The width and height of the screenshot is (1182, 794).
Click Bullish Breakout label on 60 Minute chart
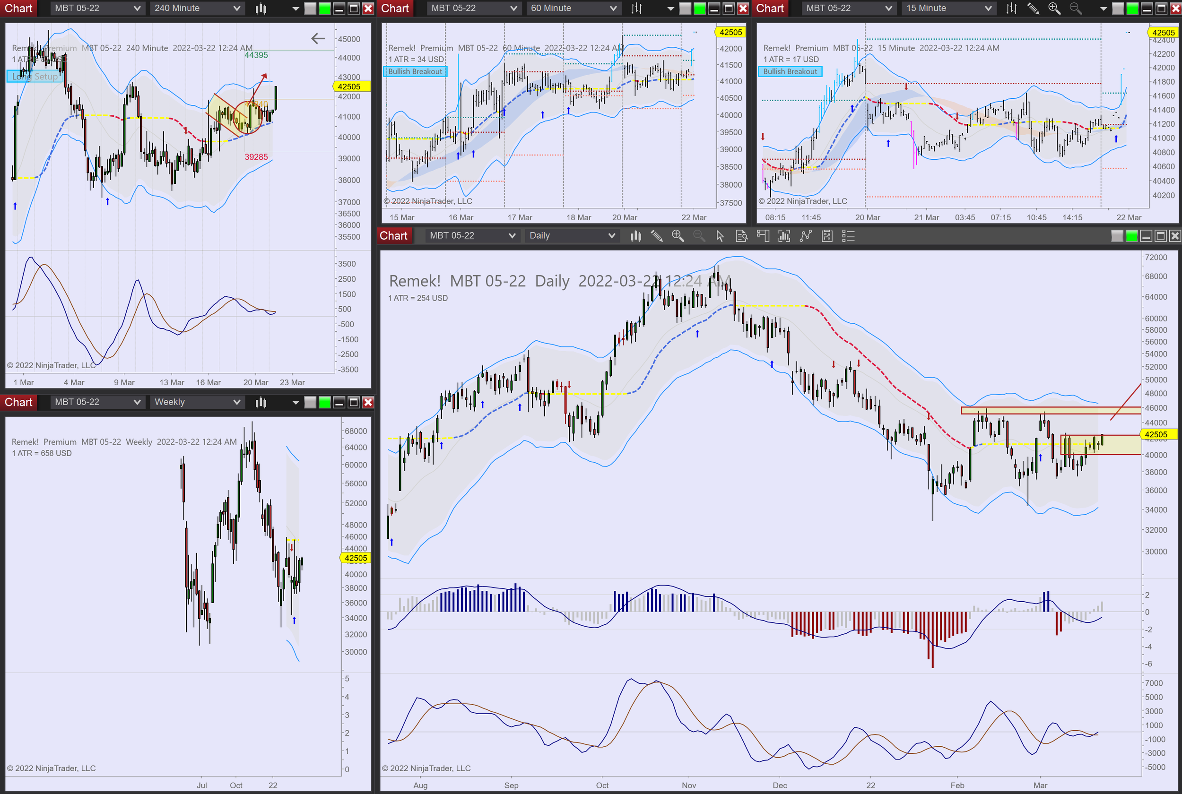pyautogui.click(x=415, y=71)
